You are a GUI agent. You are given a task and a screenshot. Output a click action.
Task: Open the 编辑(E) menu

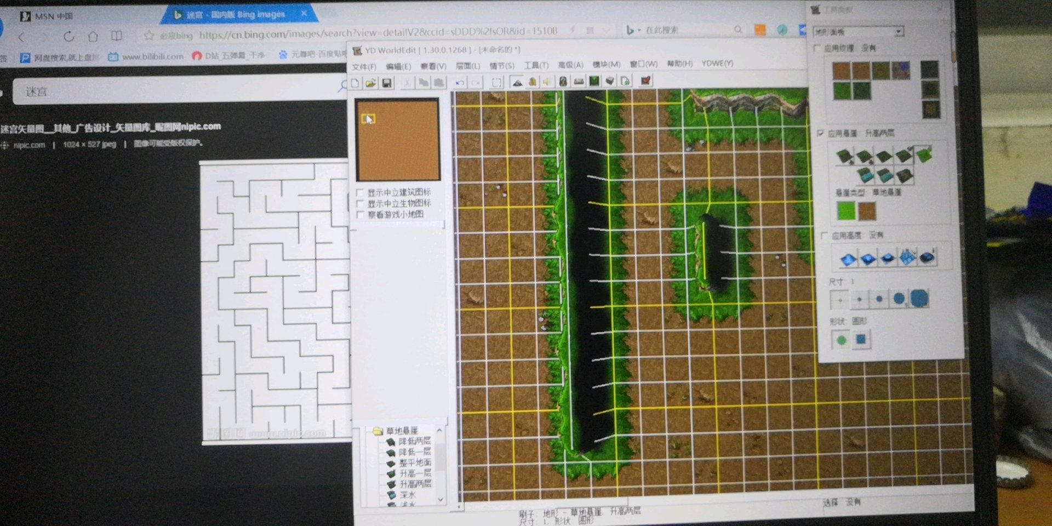(398, 66)
